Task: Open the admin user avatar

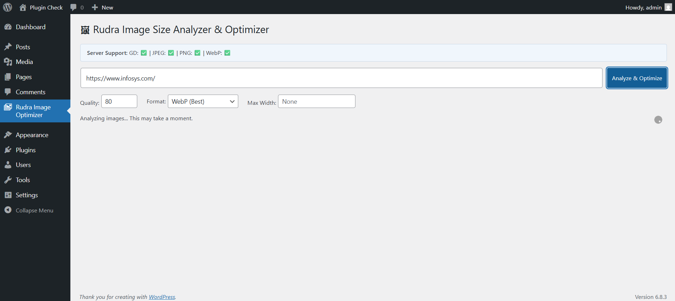Action: point(668,7)
